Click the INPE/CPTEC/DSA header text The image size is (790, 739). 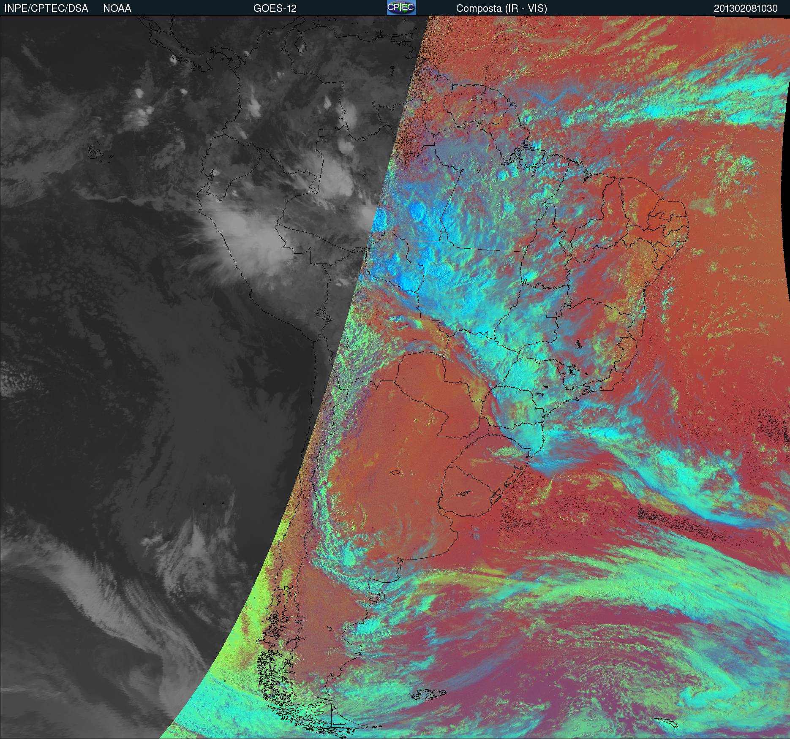pos(46,8)
